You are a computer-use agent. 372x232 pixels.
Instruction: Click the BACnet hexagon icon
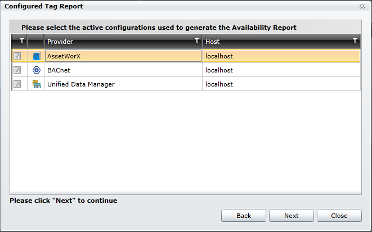36,70
